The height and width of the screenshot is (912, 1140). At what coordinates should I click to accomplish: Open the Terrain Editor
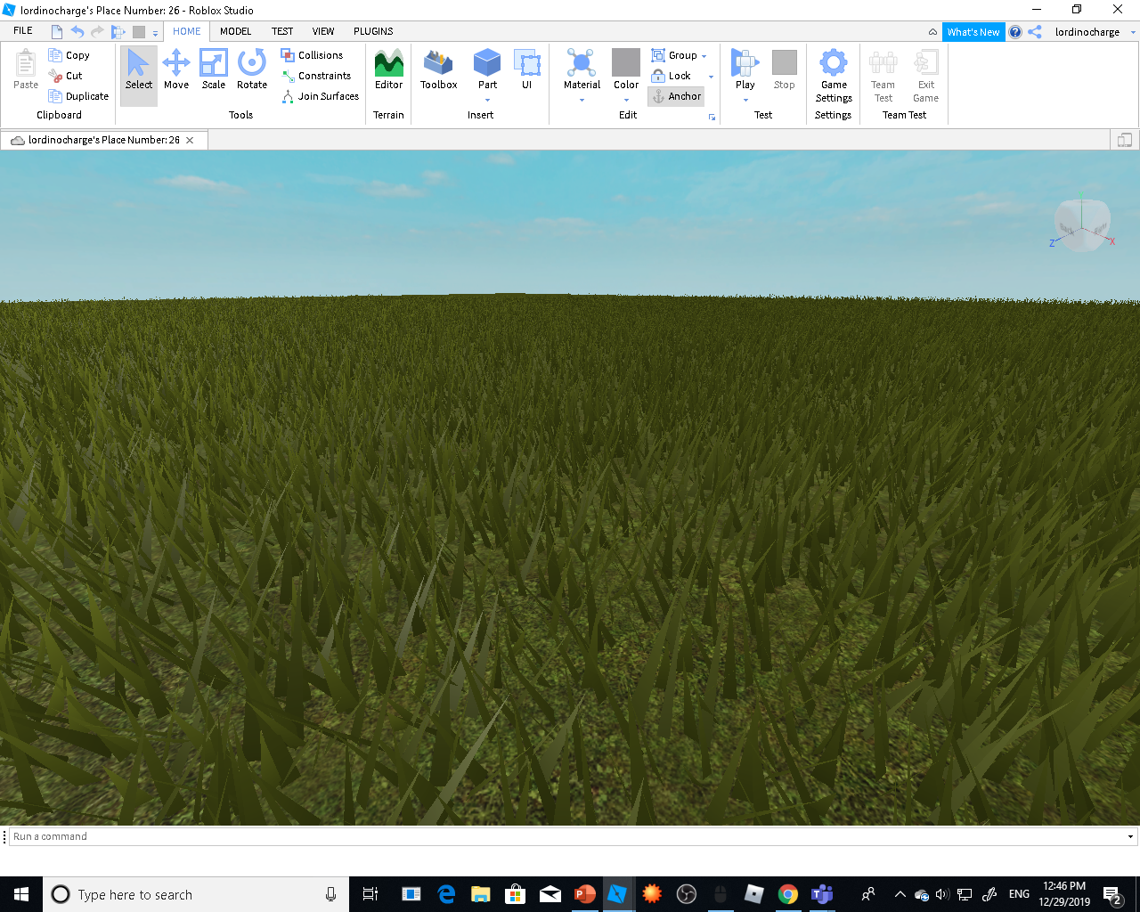tap(388, 70)
